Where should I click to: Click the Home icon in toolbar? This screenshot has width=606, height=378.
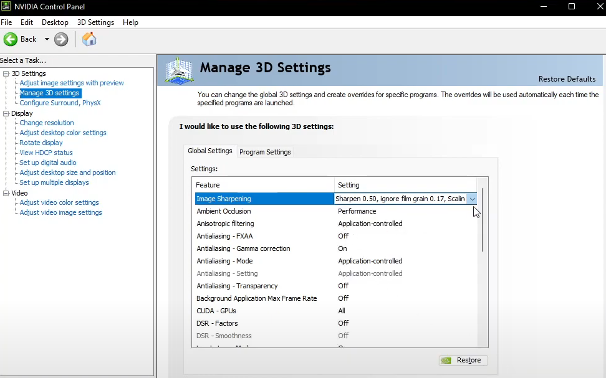point(89,39)
